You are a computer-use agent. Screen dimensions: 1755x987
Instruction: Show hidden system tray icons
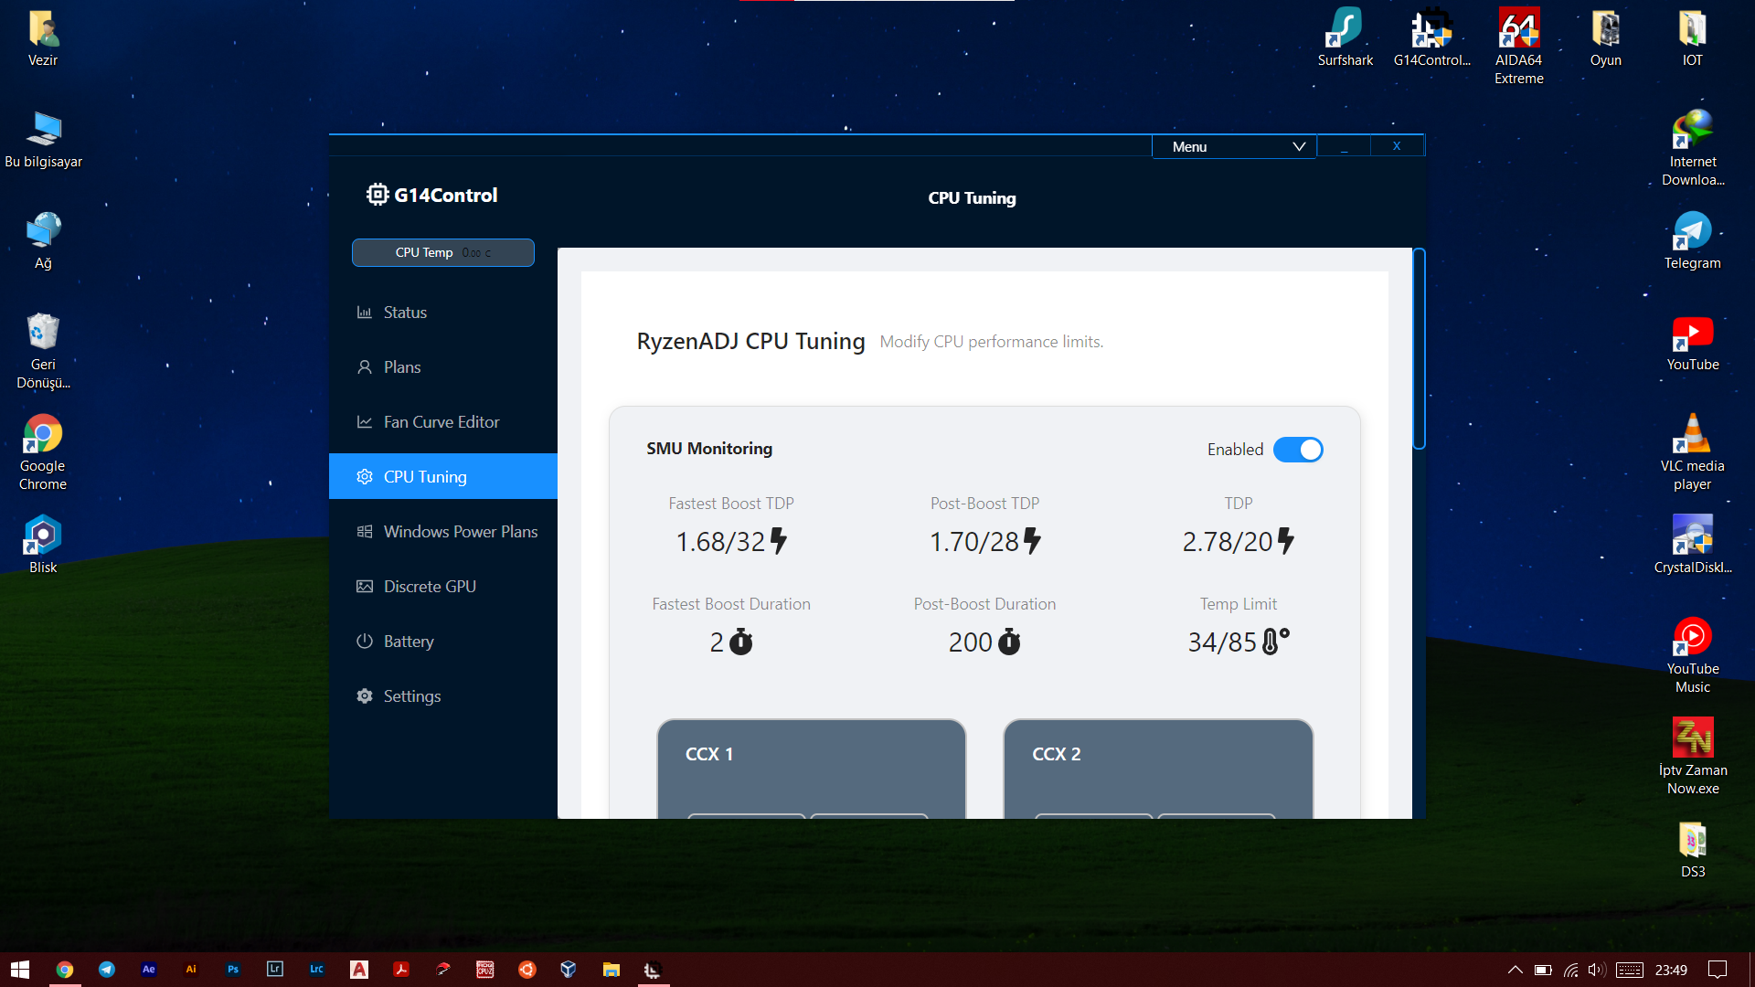1515,970
